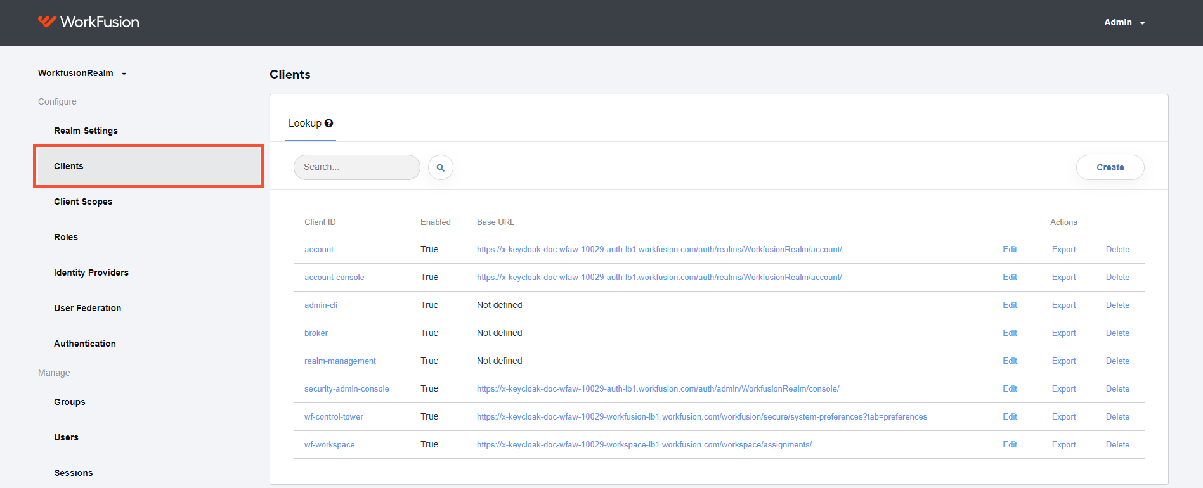Focus the clients Search field
The height and width of the screenshot is (488, 1203).
pos(357,167)
